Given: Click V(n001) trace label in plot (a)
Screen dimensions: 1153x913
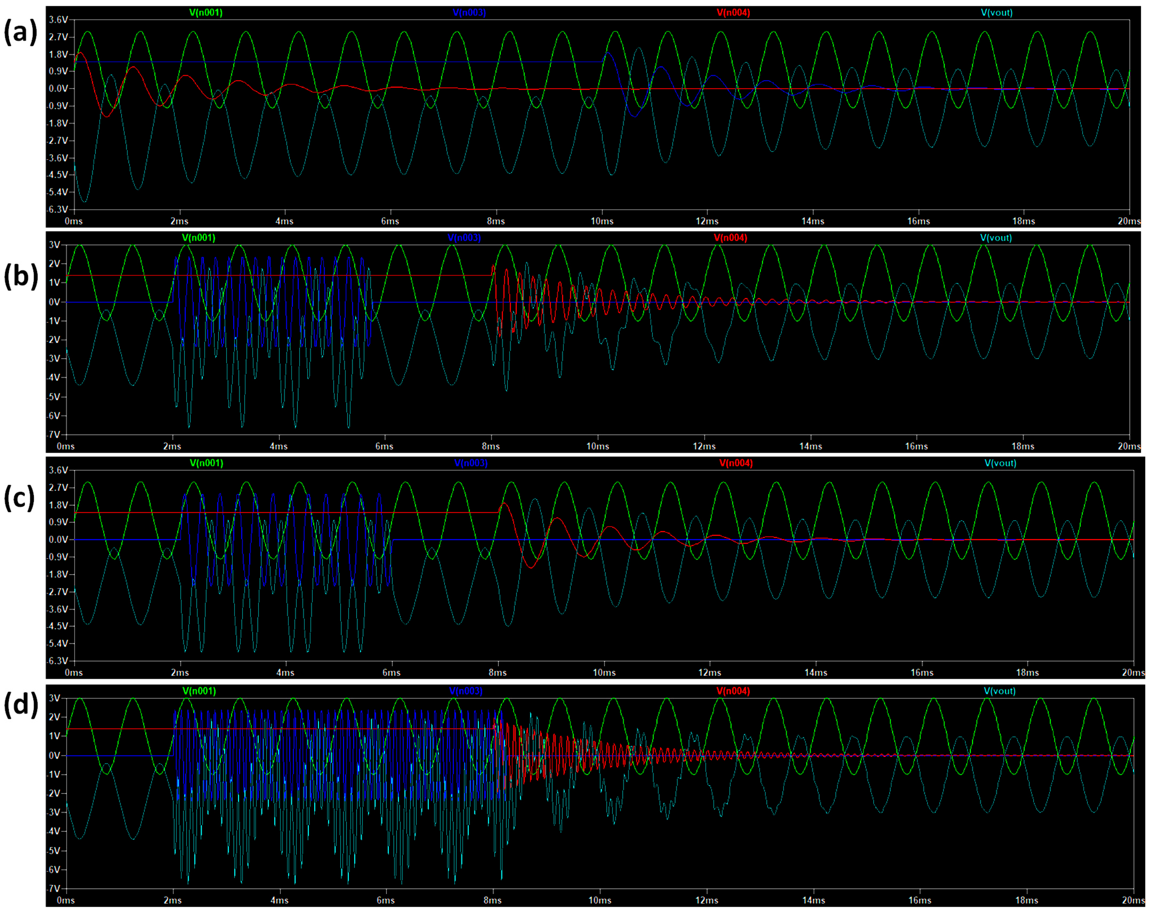Looking at the screenshot, I should tap(206, 12).
